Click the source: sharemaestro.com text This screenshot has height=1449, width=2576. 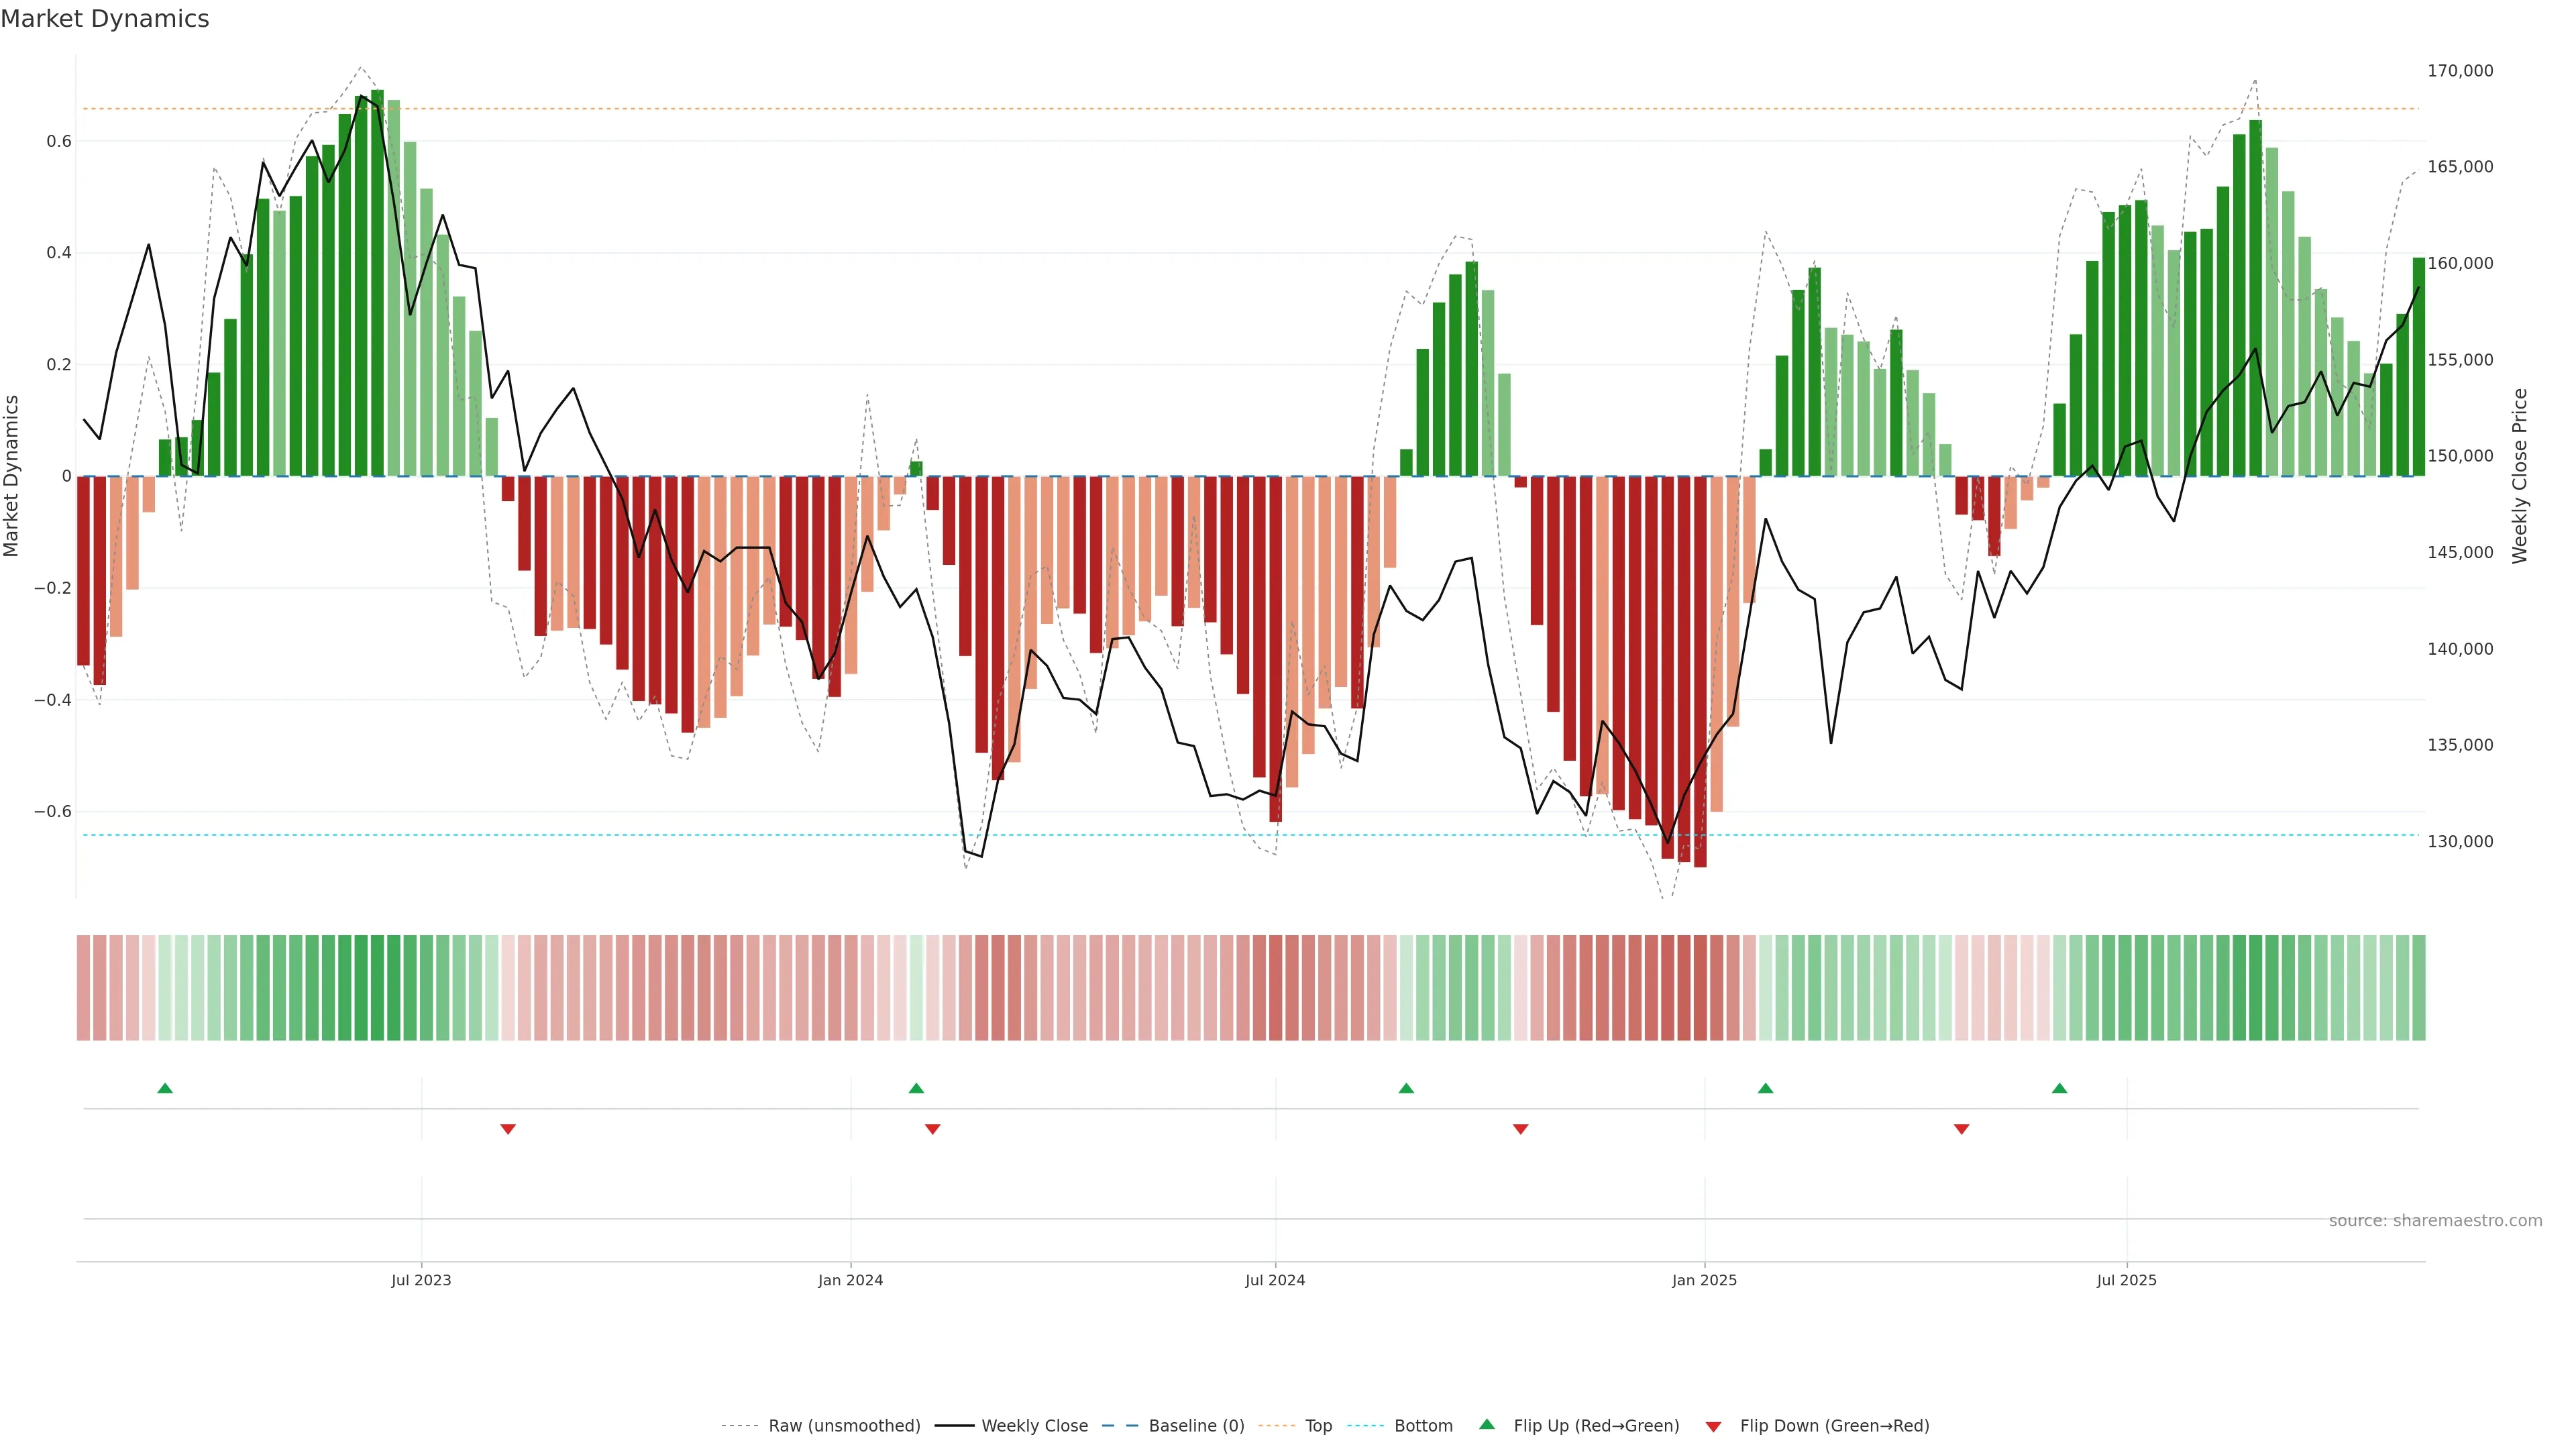pos(2435,1221)
